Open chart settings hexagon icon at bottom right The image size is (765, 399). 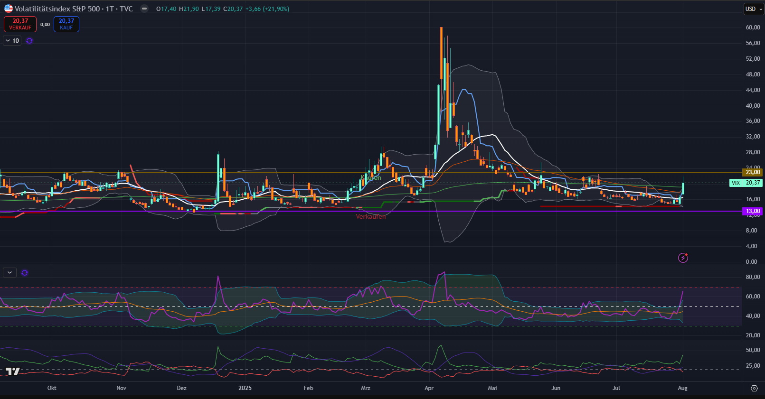click(754, 388)
